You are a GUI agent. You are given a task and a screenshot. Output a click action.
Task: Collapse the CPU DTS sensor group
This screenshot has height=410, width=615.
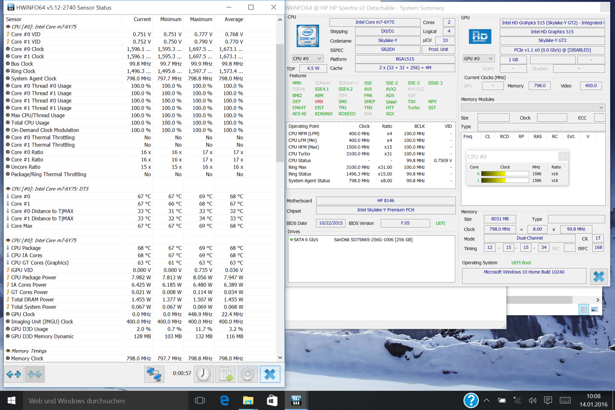[8, 189]
